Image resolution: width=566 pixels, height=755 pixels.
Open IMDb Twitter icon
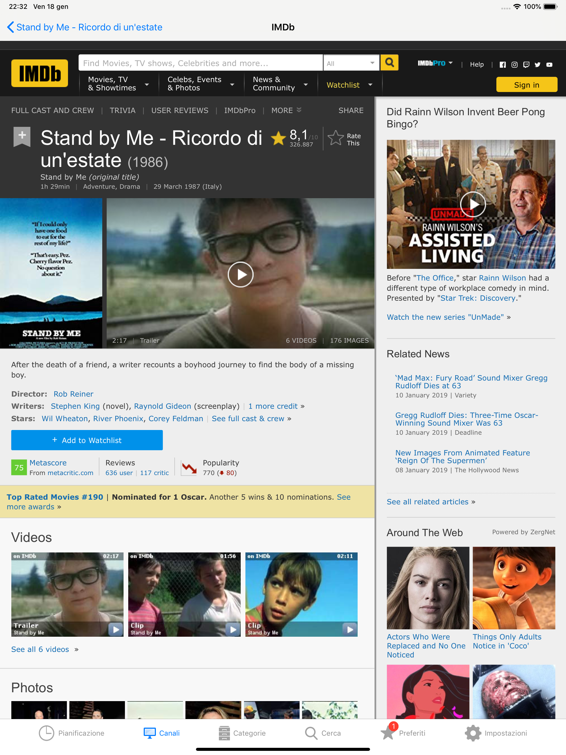click(x=537, y=64)
